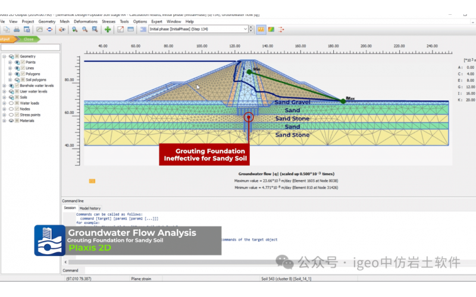
Task: Click the orange Output stage arrow
Action: point(8,39)
